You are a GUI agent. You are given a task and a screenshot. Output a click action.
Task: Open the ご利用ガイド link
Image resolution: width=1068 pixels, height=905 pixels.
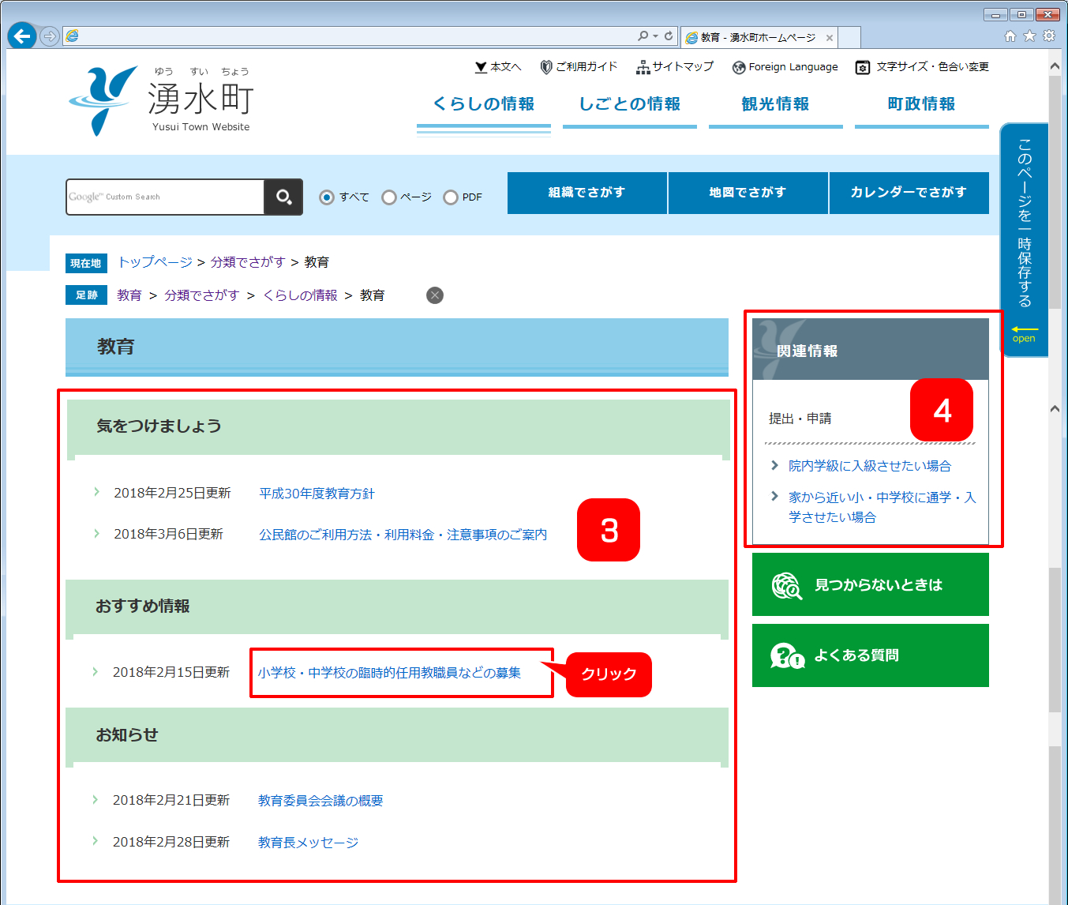579,67
